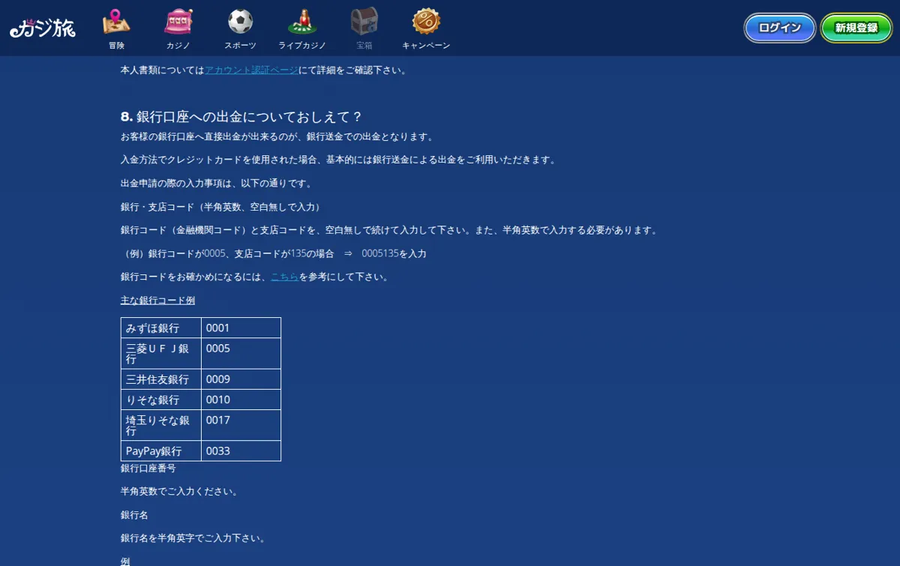Click the 0009 code cell
Viewport: 900px width, 566px height.
(x=241, y=379)
